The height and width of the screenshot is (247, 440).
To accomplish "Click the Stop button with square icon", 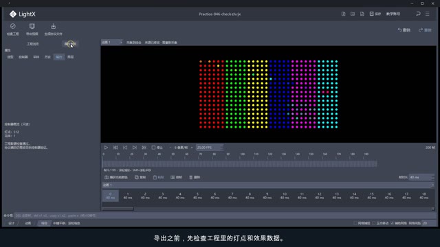I will [157, 148].
